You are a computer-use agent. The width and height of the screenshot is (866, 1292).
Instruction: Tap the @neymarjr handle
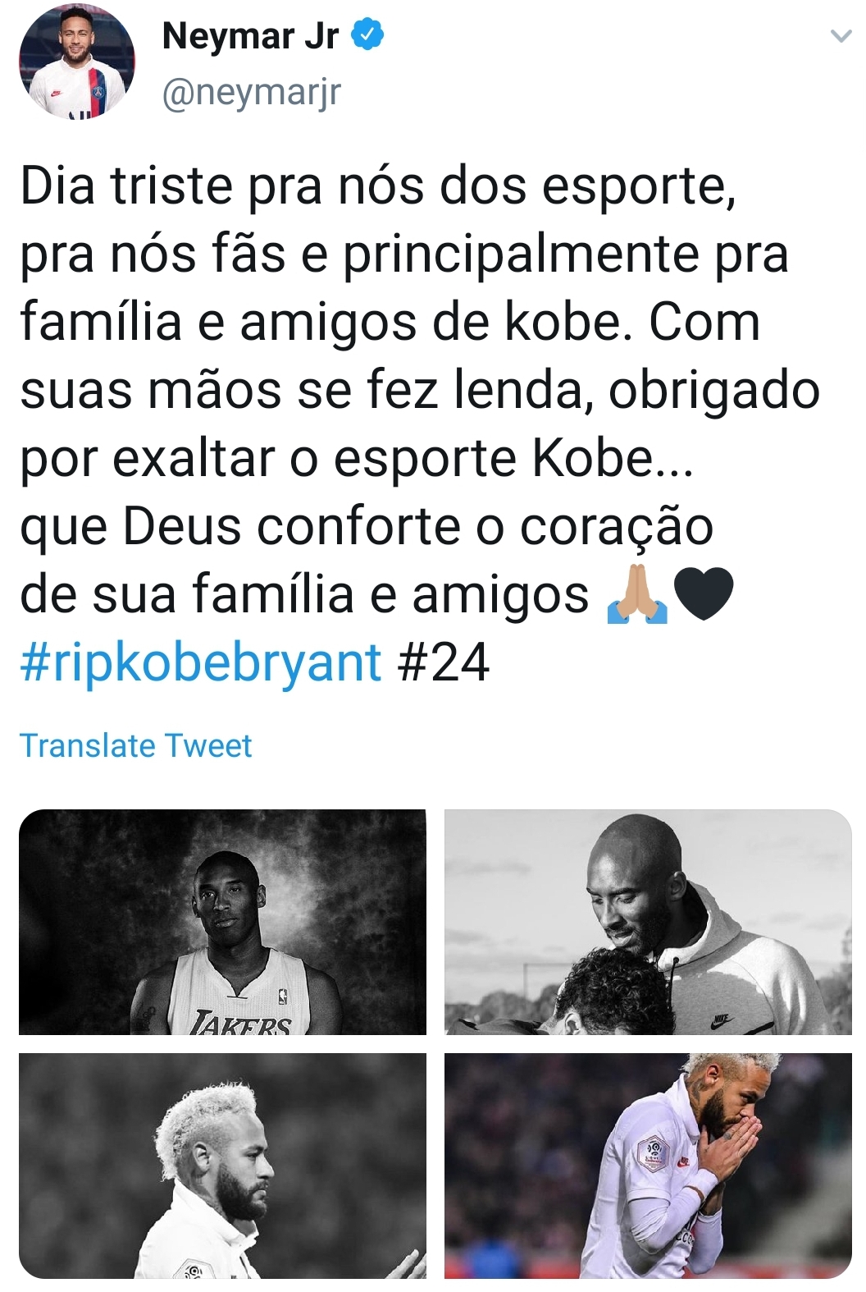point(251,93)
